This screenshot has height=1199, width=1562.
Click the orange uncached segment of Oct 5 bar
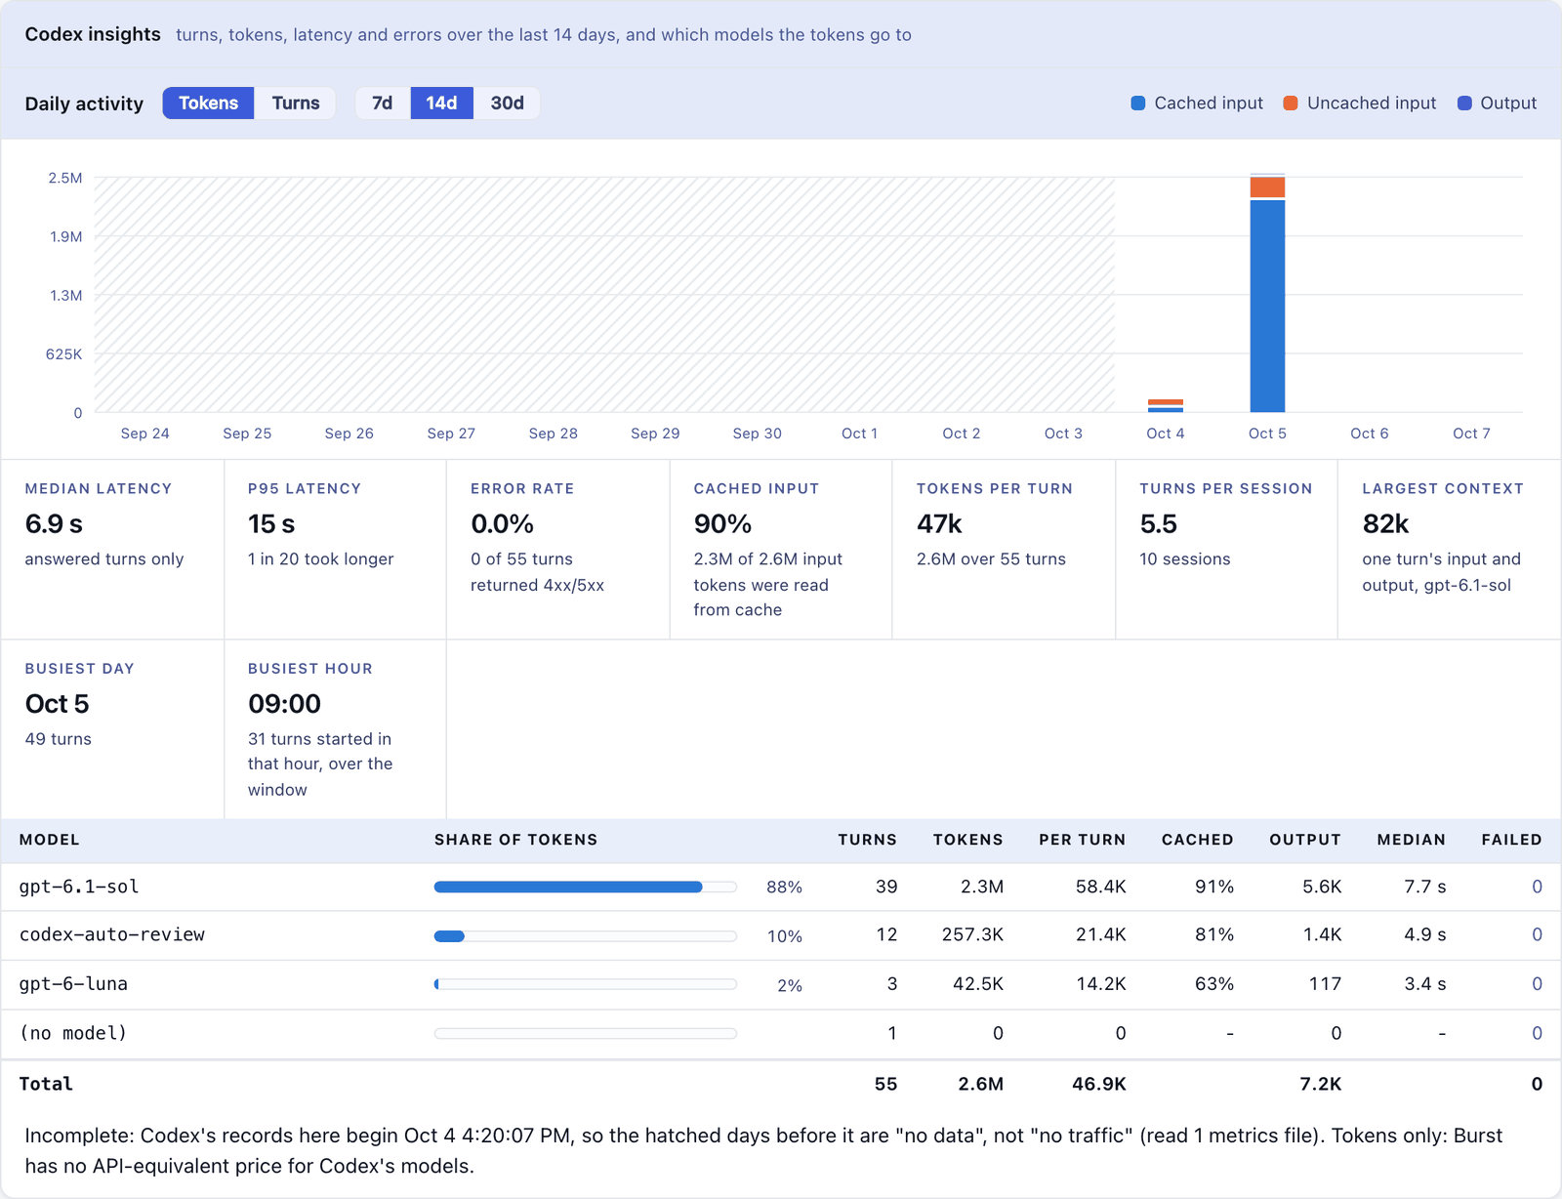click(1267, 187)
